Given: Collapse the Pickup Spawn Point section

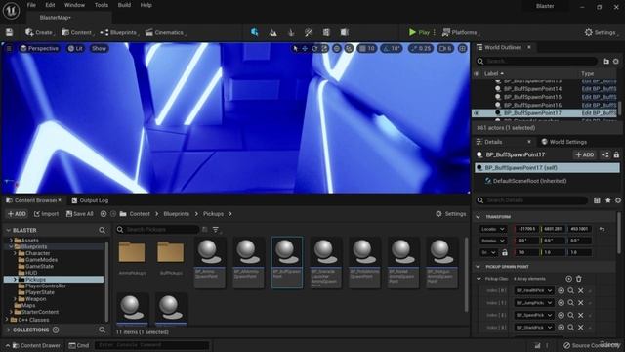Looking at the screenshot, I should click(x=478, y=267).
